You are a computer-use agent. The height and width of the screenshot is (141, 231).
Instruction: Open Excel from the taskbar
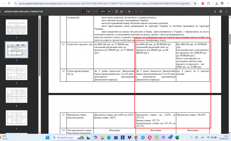tap(177, 137)
